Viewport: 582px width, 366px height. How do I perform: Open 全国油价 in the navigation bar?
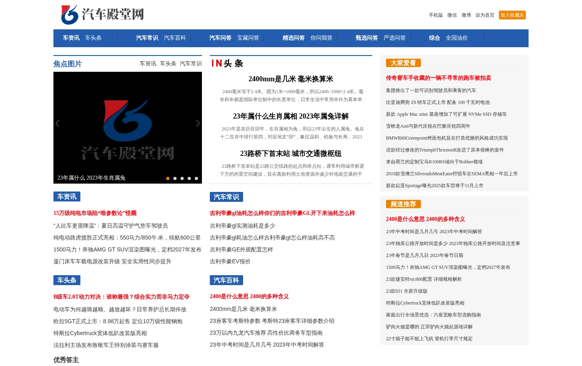point(457,38)
